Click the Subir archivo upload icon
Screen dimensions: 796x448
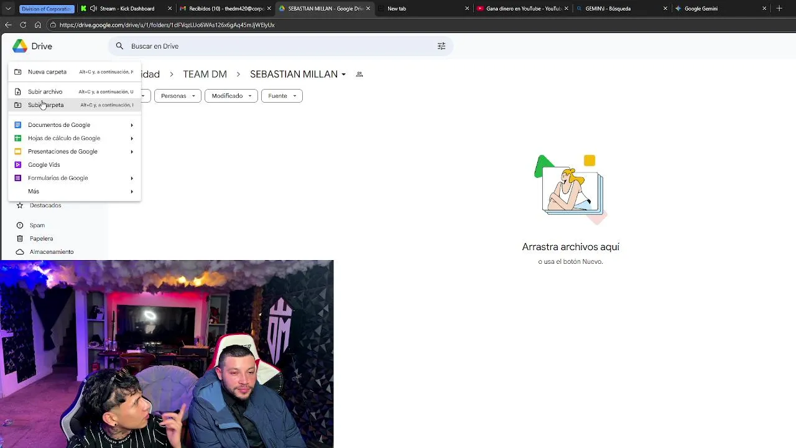[x=18, y=91]
